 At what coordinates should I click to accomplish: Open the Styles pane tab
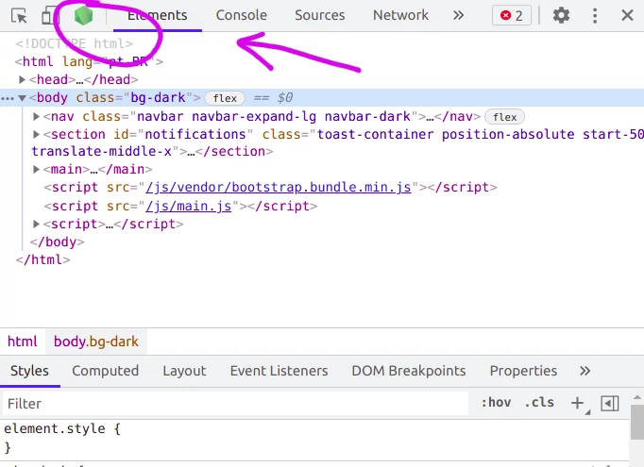point(29,371)
